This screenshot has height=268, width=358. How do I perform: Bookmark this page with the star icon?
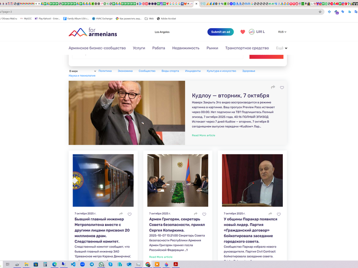pos(320,12)
